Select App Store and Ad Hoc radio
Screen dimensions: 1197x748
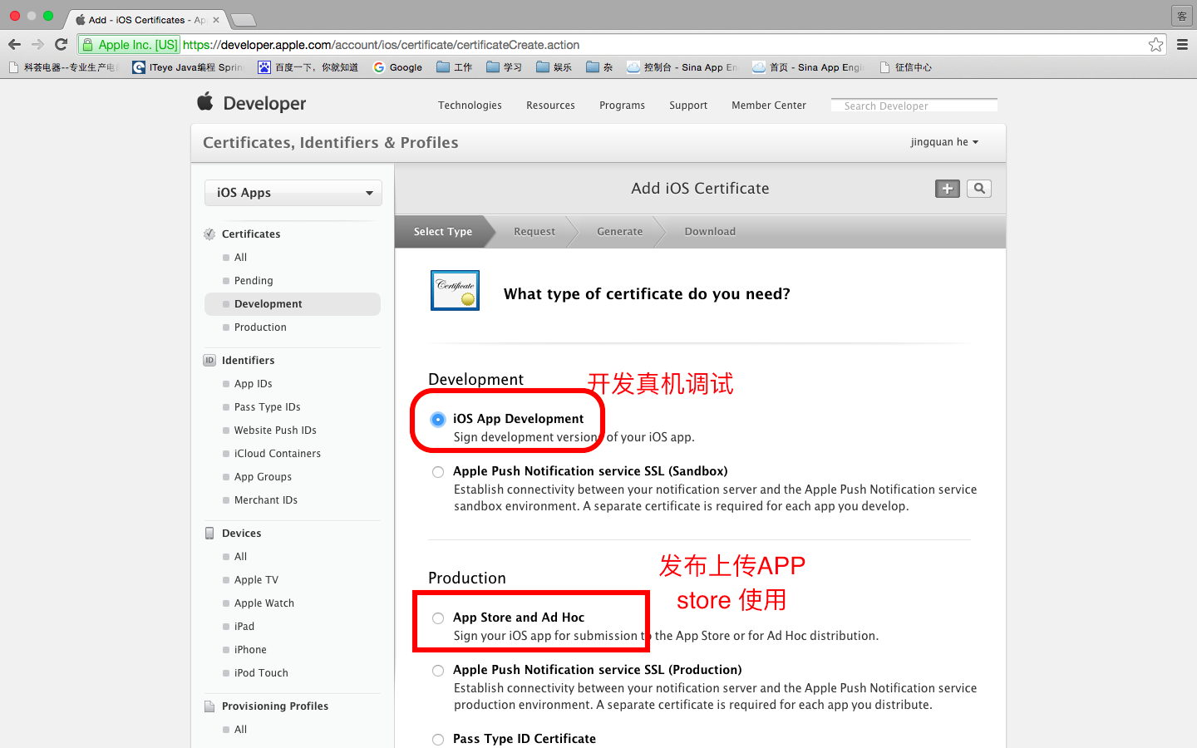[x=438, y=618]
